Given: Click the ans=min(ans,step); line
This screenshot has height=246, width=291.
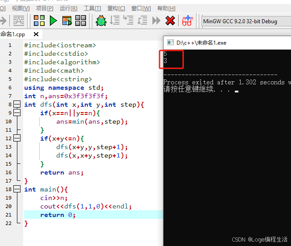Looking at the screenshot, I should 92,121.
